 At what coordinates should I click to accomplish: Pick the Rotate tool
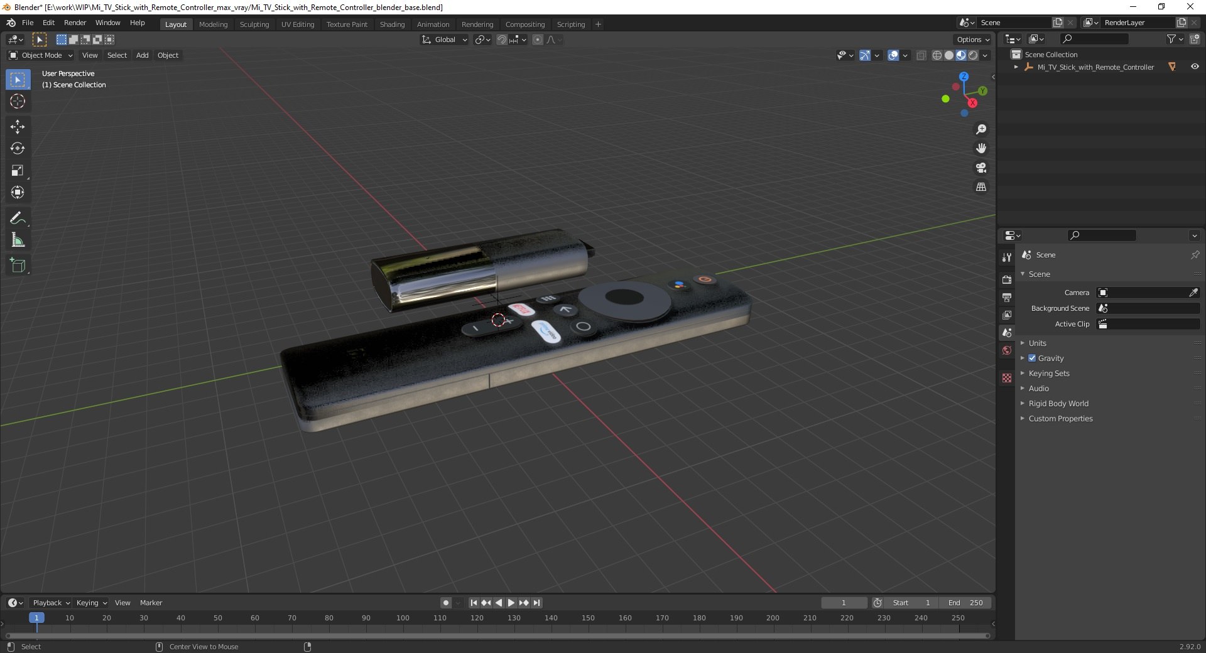click(18, 149)
